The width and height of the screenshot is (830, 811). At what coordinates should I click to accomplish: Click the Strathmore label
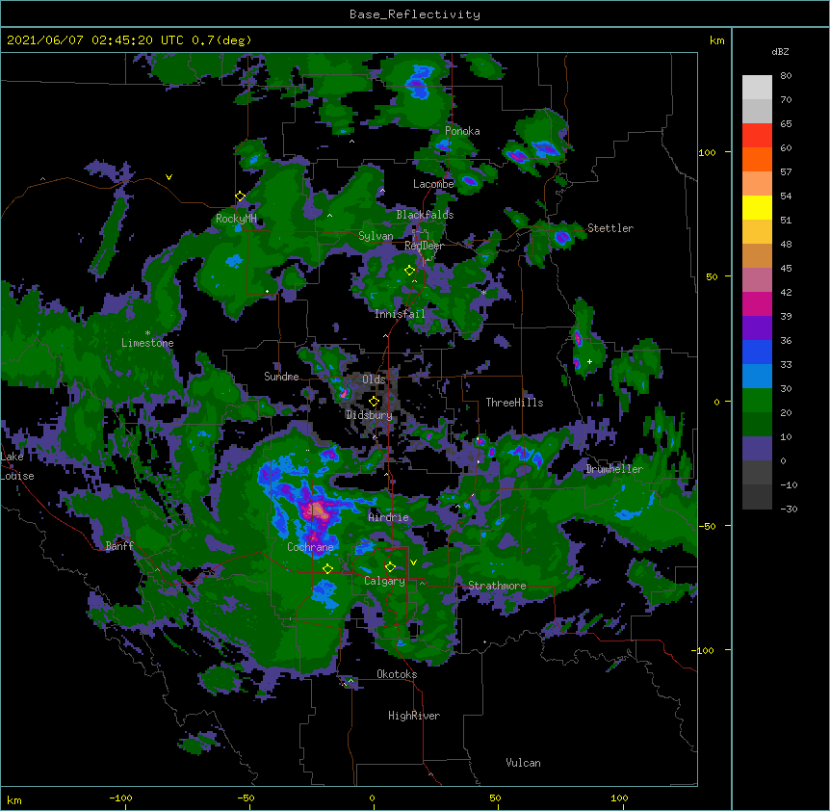click(497, 586)
